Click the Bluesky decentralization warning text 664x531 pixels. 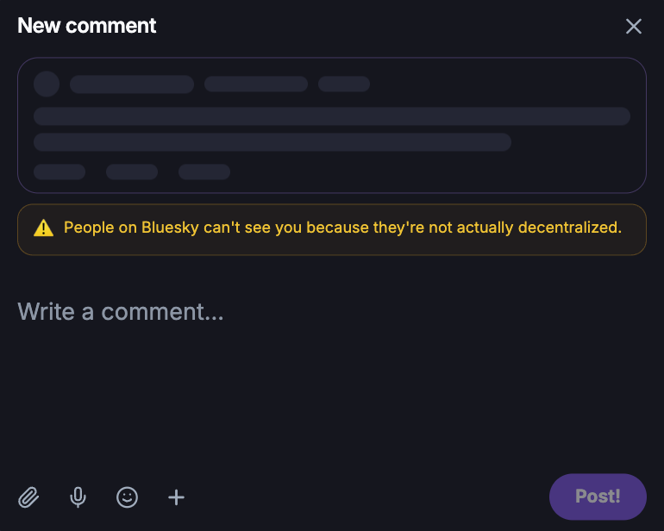[342, 228]
